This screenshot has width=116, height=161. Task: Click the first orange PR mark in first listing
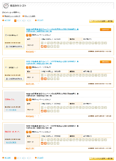42,46
